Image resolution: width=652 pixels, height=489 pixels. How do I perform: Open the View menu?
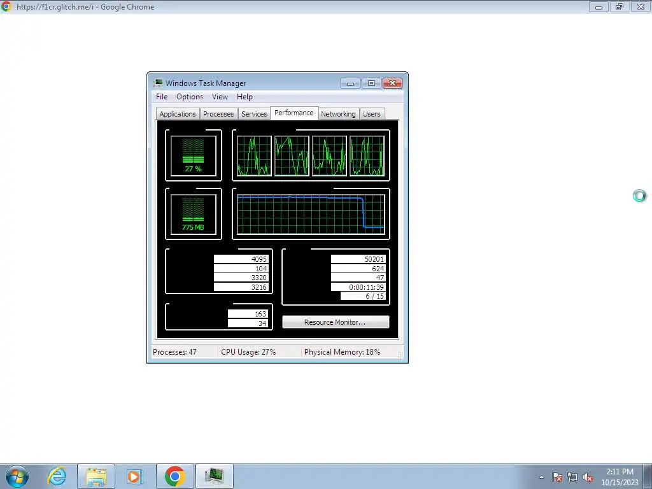pos(220,97)
